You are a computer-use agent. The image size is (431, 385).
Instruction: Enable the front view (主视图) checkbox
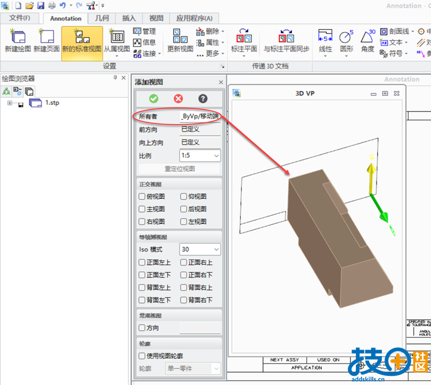(142, 209)
